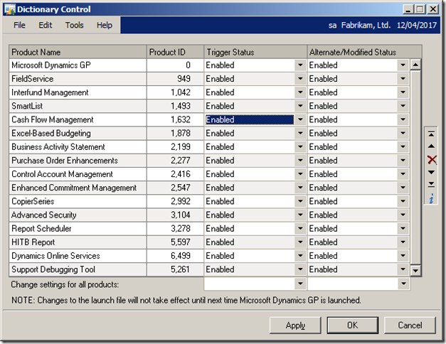The image size is (446, 344).
Task: Open Trigger Status dropdown for CopierSeries
Action: [x=300, y=202]
